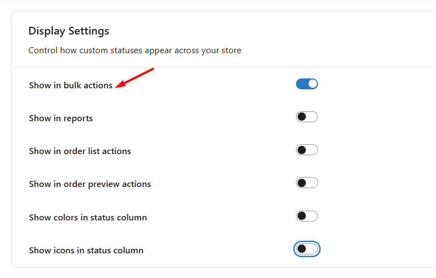Viewport: 436px width, 278px height.
Task: Disable the Show in bulk actions toggle
Action: click(x=307, y=84)
